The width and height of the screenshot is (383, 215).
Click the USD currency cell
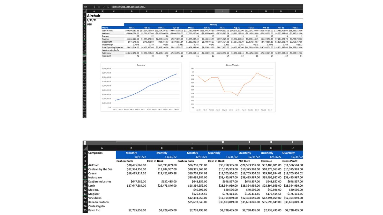coord(90,24)
